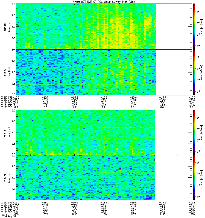Select the color bar beside the THC B-parallel panel
This screenshot has width=205, height=218.
pos(194,178)
